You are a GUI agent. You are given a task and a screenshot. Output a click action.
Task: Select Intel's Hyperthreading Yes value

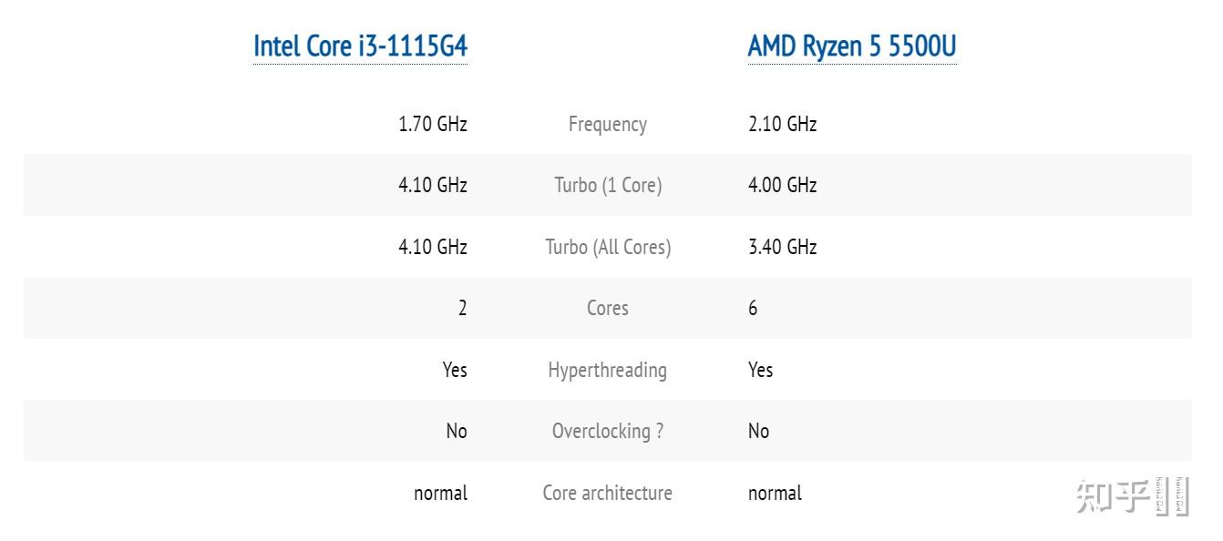coord(454,370)
